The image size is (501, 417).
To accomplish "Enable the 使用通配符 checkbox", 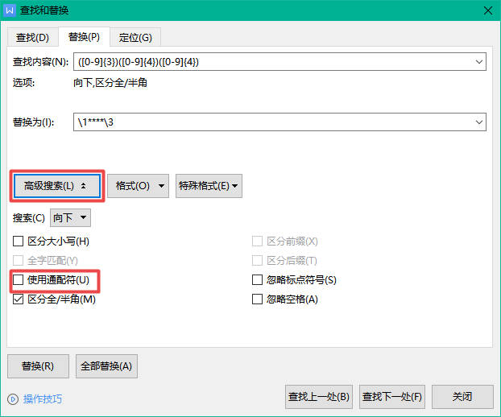I will tap(19, 280).
